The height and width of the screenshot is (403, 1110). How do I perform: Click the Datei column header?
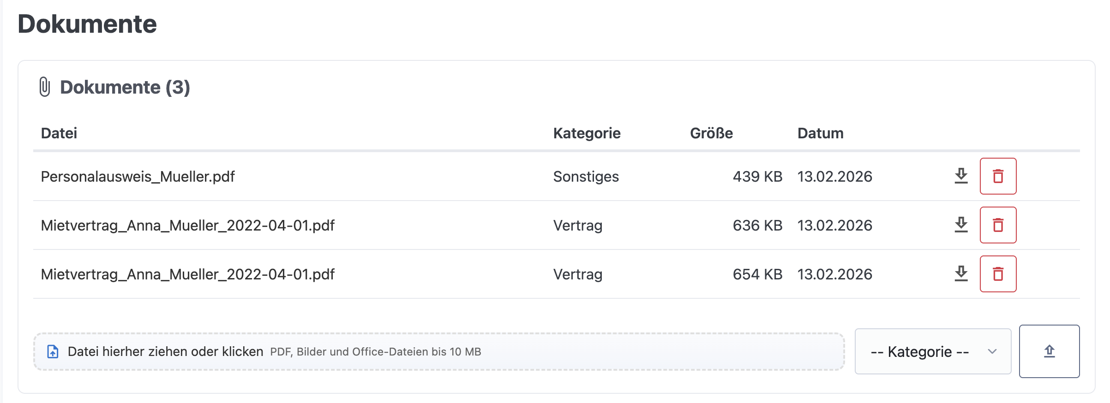59,133
